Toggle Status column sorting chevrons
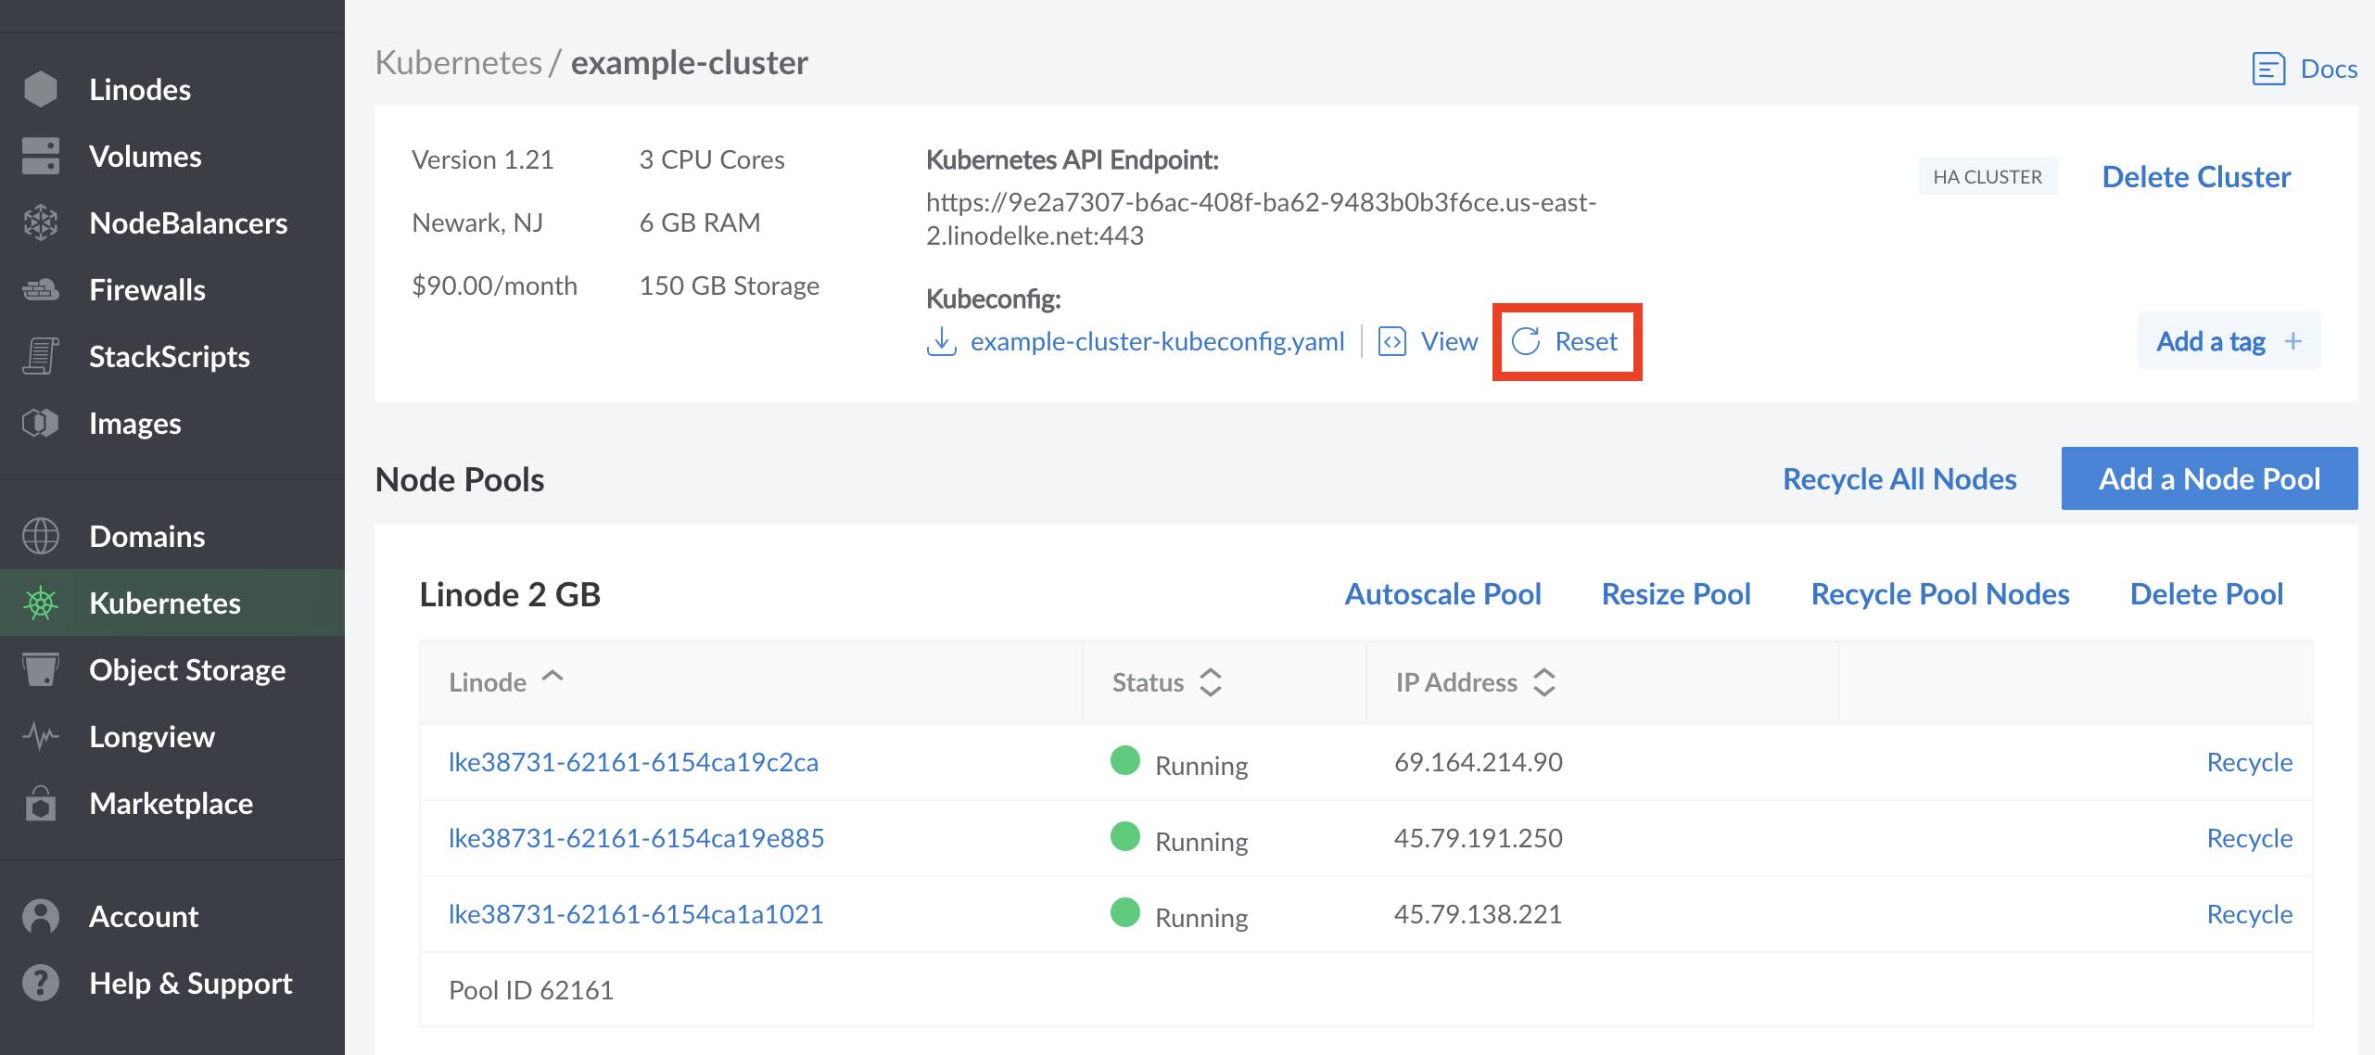The image size is (2375, 1055). [x=1210, y=682]
